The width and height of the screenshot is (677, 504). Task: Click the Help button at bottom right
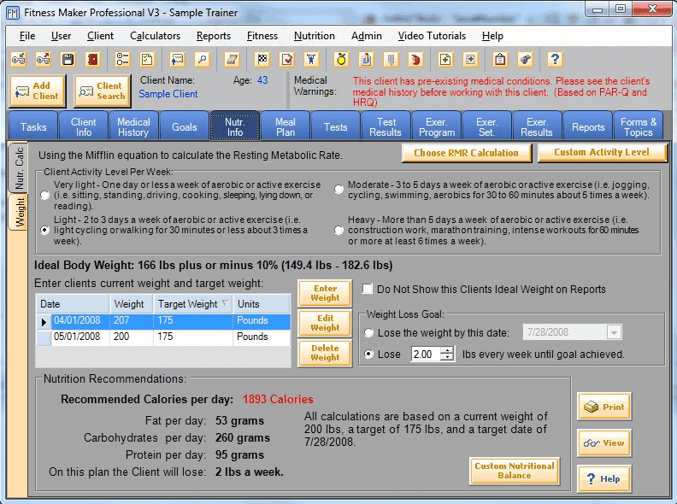click(x=604, y=478)
